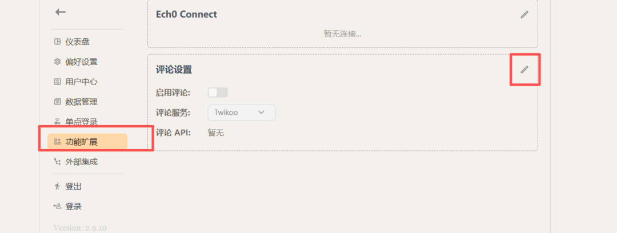
Task: Expand the dropdown chevron next to Twikoo
Action: [x=262, y=113]
